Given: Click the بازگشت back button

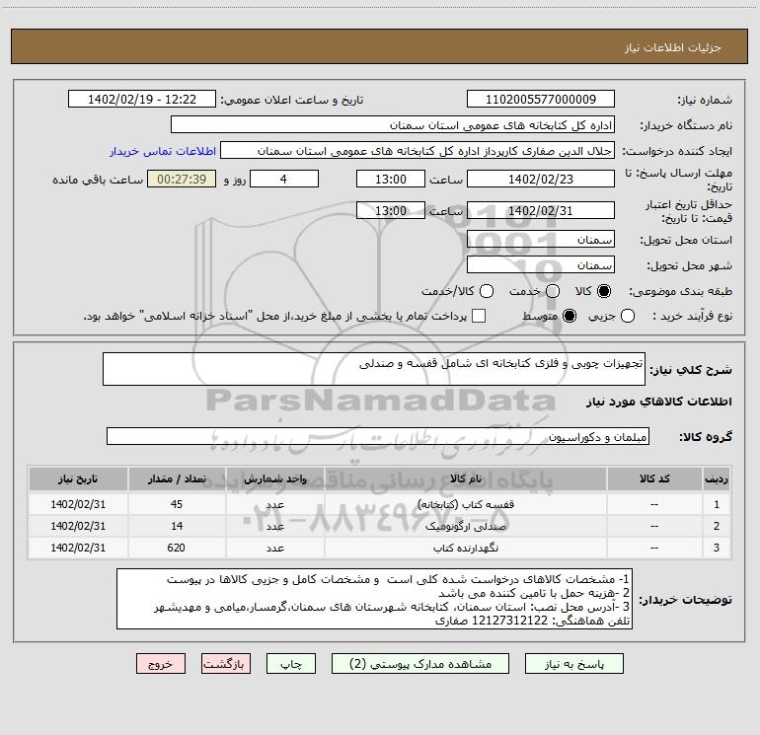Looking at the screenshot, I should point(226,664).
